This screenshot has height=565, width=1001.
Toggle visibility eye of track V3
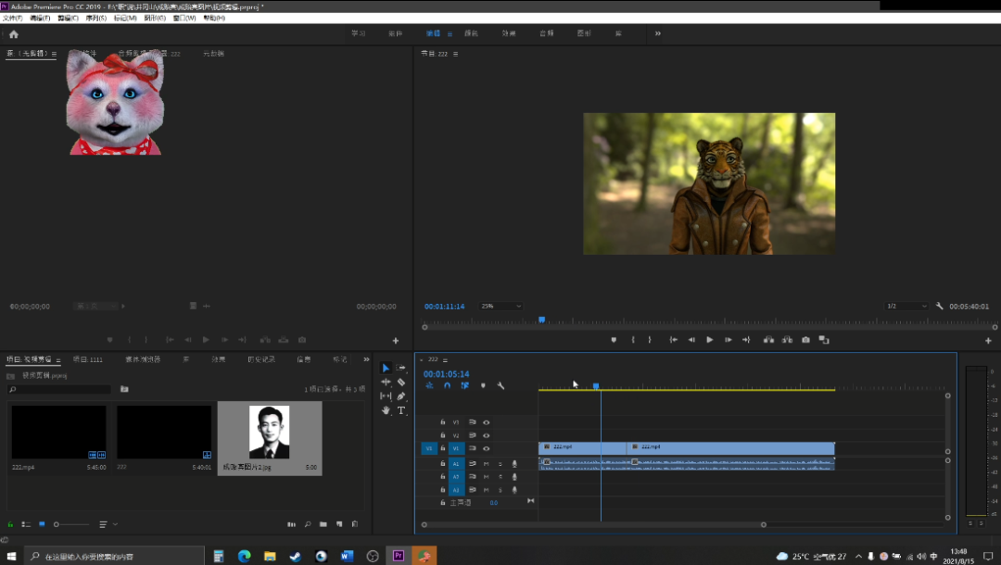pos(486,422)
